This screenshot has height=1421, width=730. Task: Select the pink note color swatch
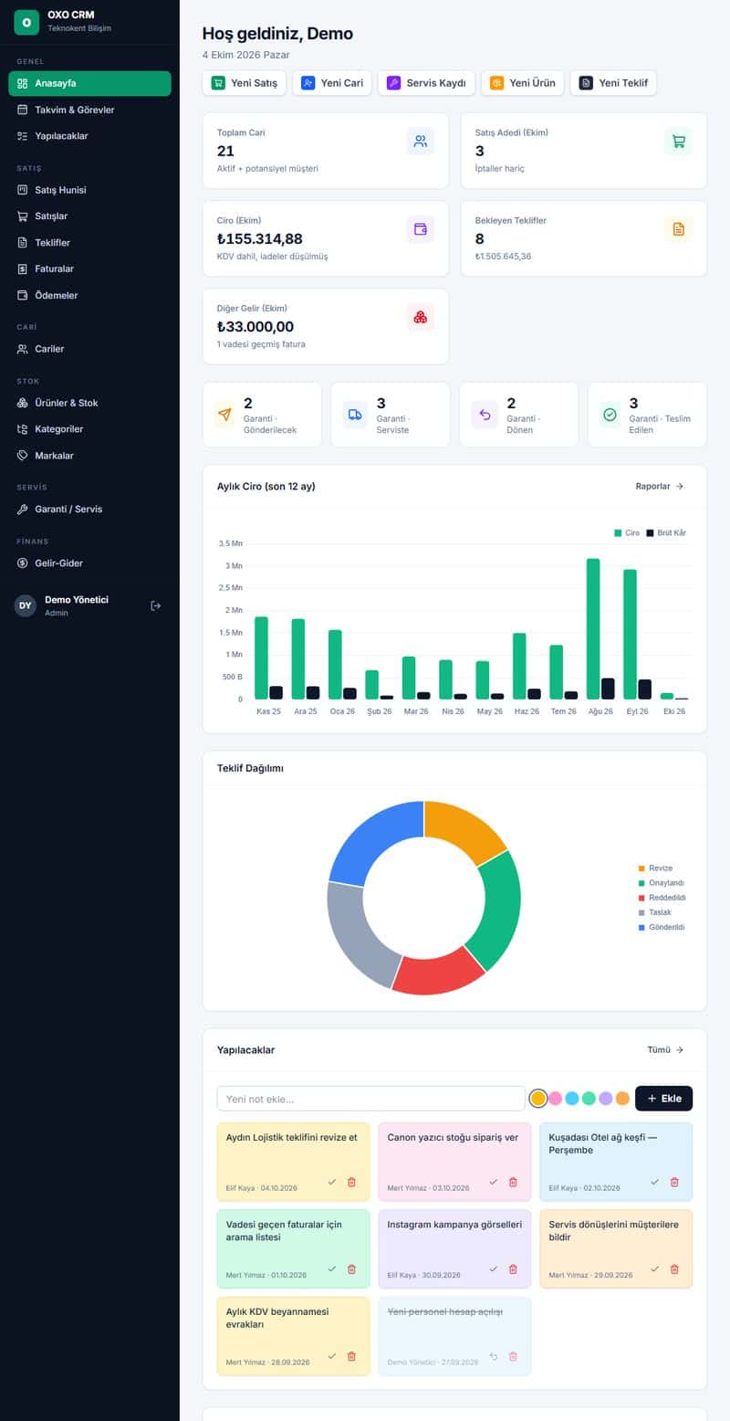point(555,1099)
